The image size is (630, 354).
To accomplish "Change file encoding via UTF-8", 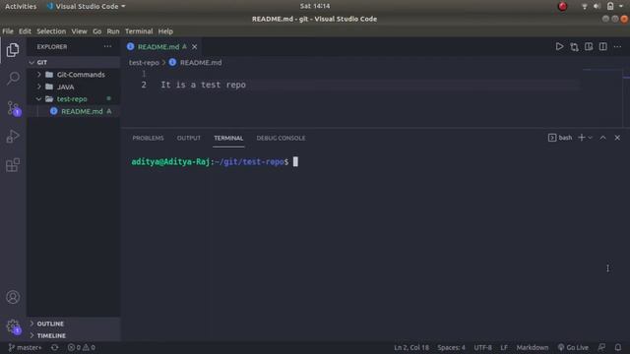I will point(482,347).
